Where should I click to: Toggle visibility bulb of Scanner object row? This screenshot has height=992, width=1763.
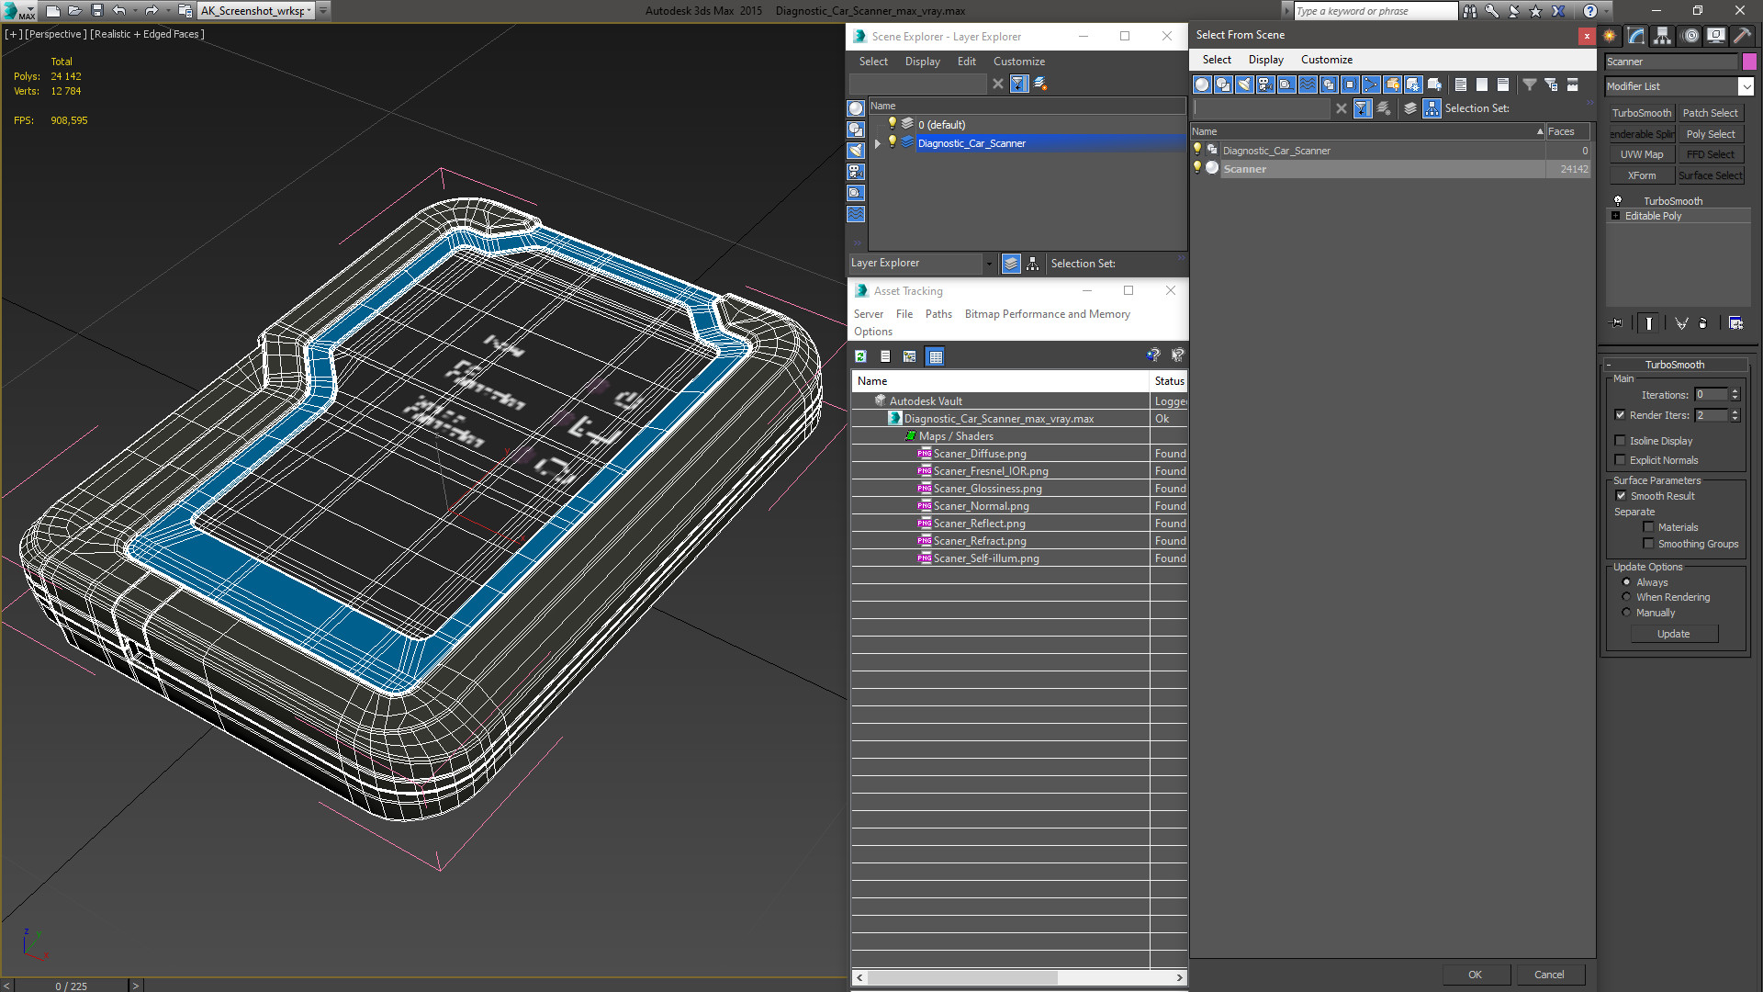tap(1197, 168)
